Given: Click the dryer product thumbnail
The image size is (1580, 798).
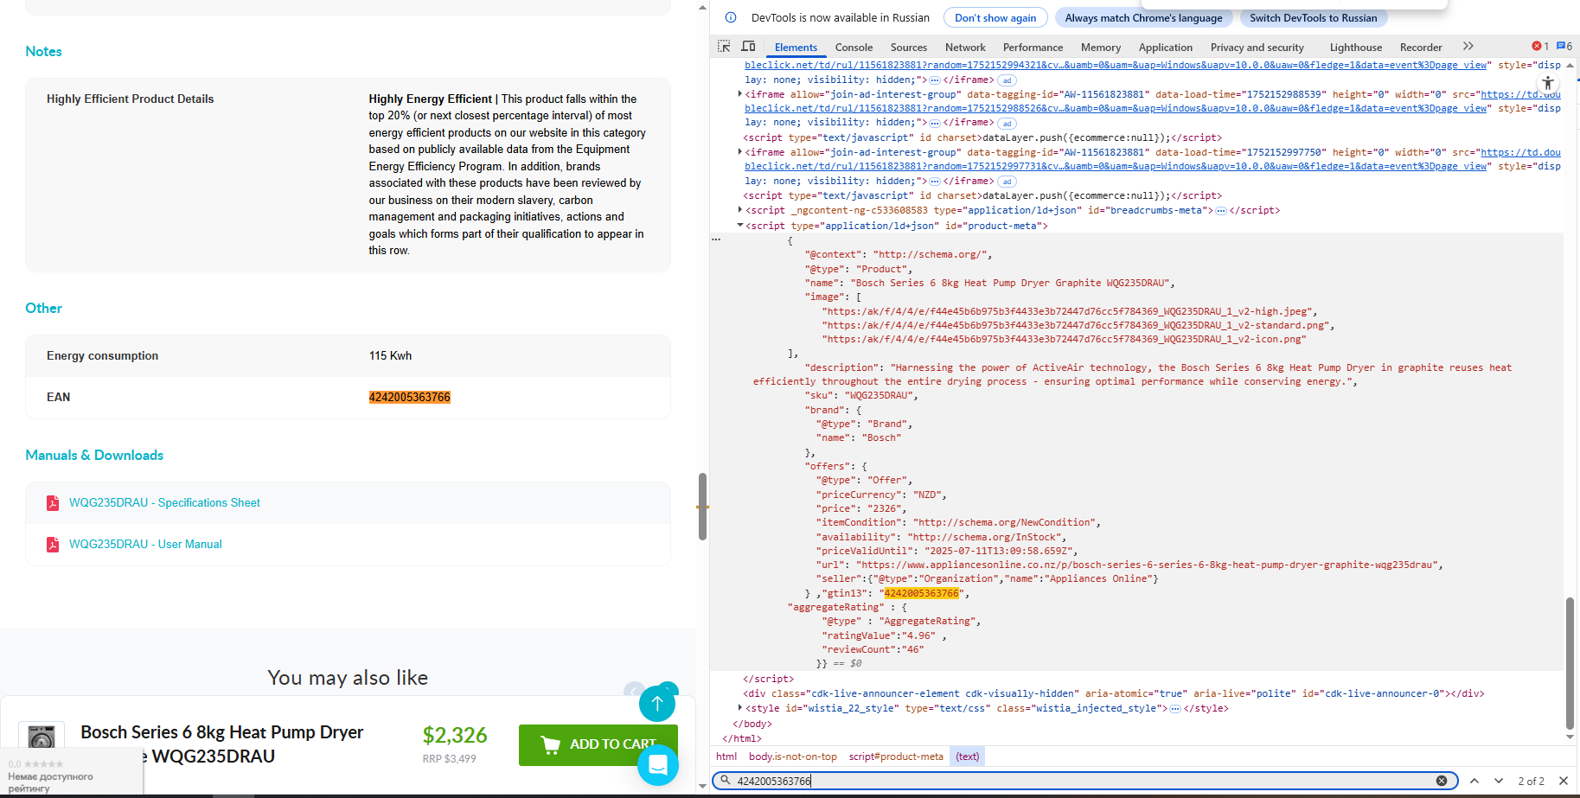Looking at the screenshot, I should (42, 737).
